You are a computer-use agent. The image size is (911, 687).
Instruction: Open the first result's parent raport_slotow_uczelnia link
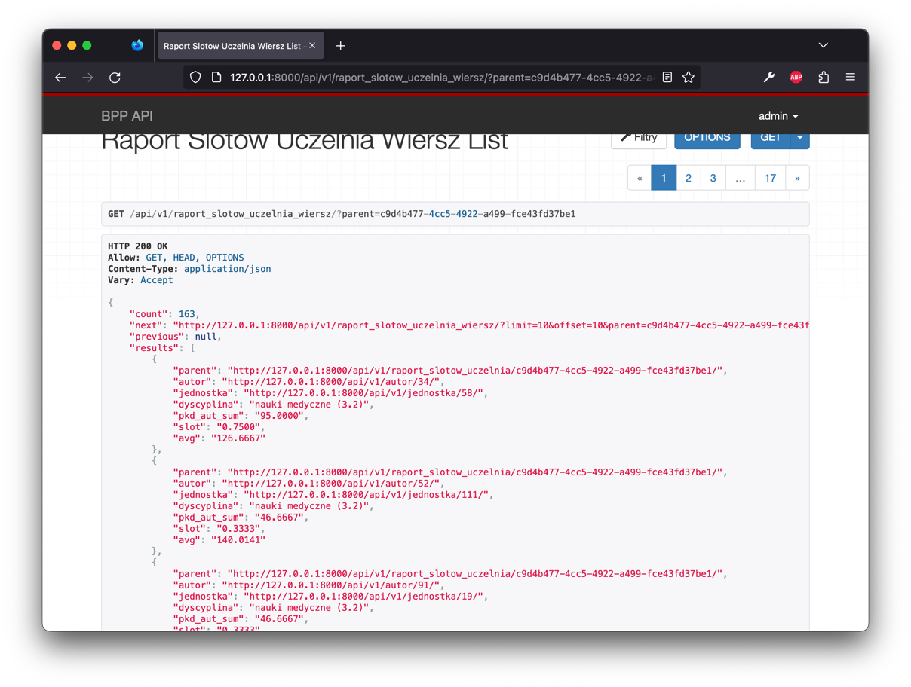point(475,371)
